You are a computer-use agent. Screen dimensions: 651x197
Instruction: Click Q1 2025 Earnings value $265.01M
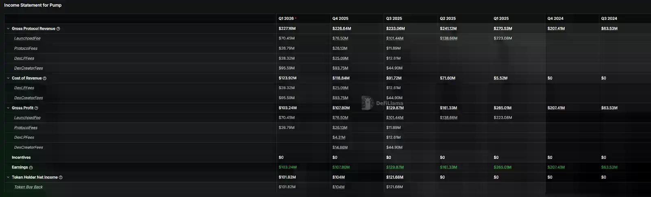click(x=502, y=167)
